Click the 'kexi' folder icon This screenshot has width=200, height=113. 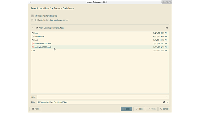click(x=32, y=40)
